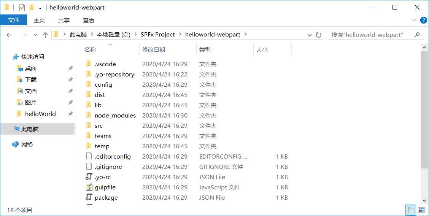Click the node_modules folder icon
Viewport: 429px width, 216px height.
(x=89, y=115)
